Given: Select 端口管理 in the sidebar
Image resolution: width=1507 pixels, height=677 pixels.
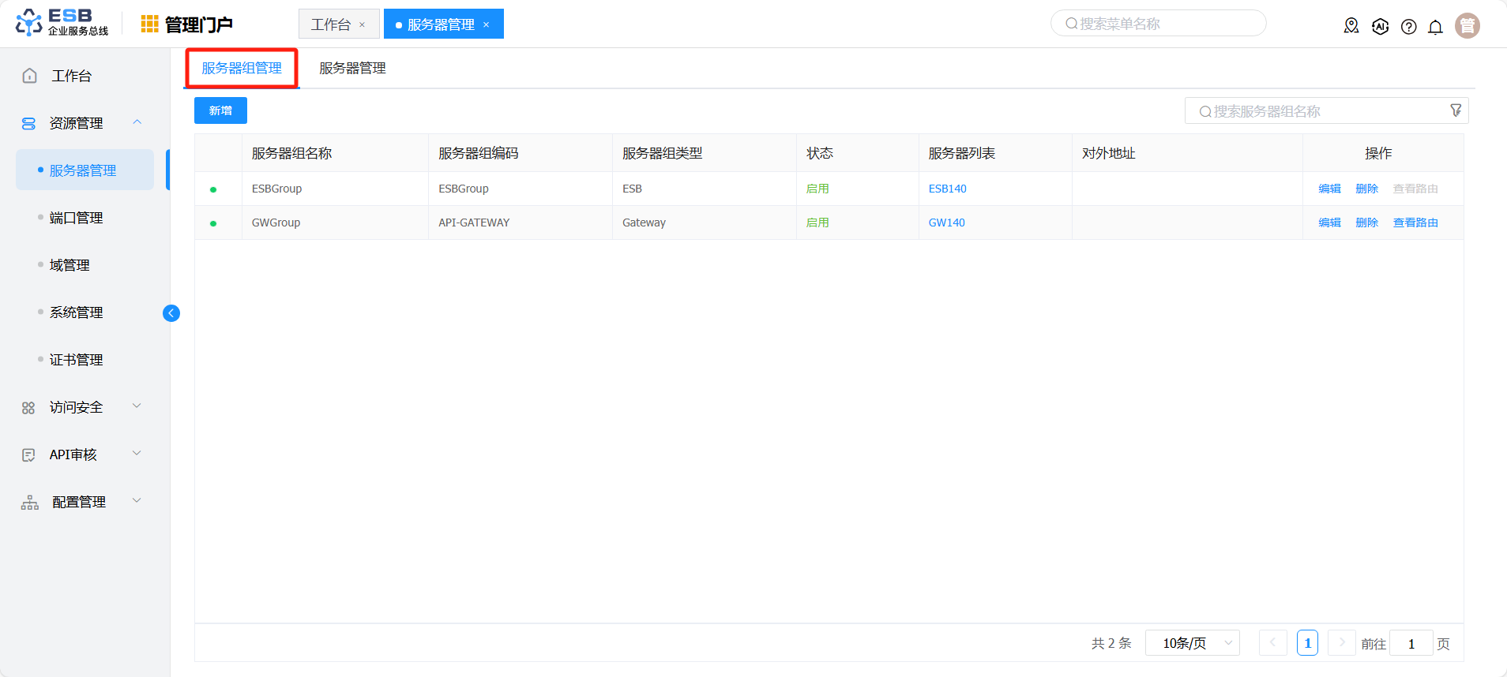Looking at the screenshot, I should tap(76, 218).
